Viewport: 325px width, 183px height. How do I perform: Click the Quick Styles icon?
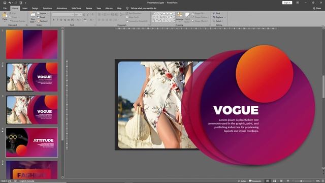(x=187, y=15)
